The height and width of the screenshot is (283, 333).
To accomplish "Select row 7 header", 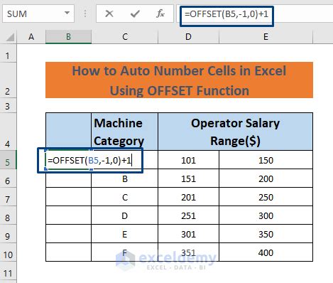I will (x=9, y=197).
